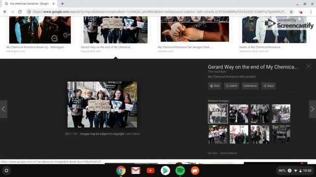Screen dimensions: 316x177
Task: Open Death of My Chemical Romance result
Action: pyautogui.click(x=274, y=29)
